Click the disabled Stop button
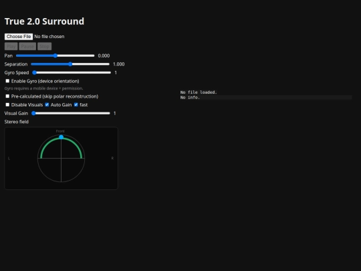 (x=44, y=46)
